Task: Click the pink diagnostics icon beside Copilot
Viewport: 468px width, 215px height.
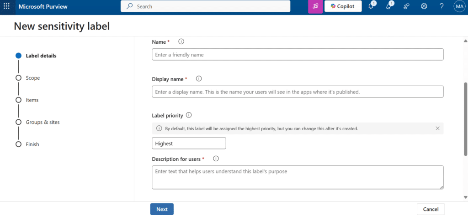Action: tap(315, 6)
